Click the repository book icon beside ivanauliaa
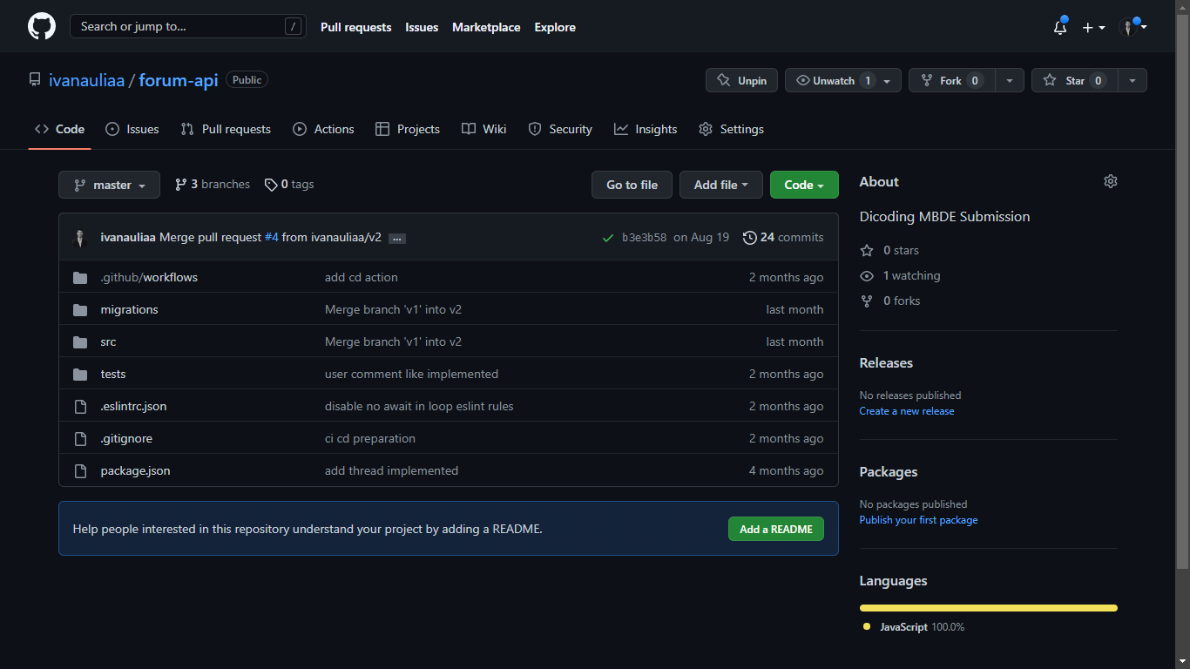1190x669 pixels. (x=35, y=79)
